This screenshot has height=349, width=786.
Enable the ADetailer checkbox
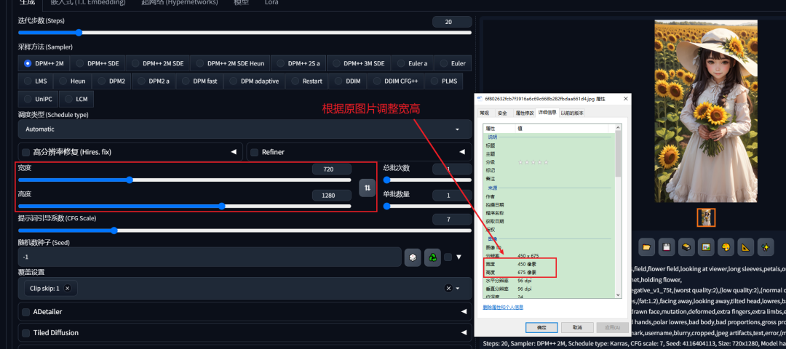coord(25,312)
